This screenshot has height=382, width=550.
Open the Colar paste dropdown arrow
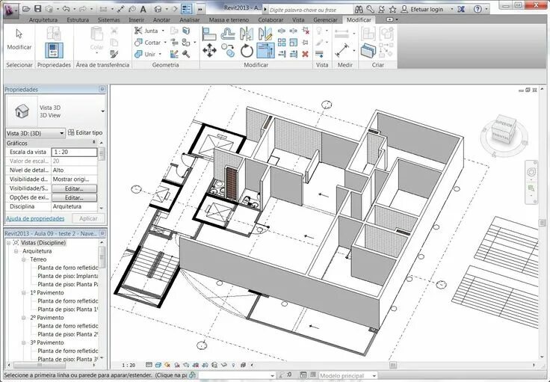pos(97,53)
